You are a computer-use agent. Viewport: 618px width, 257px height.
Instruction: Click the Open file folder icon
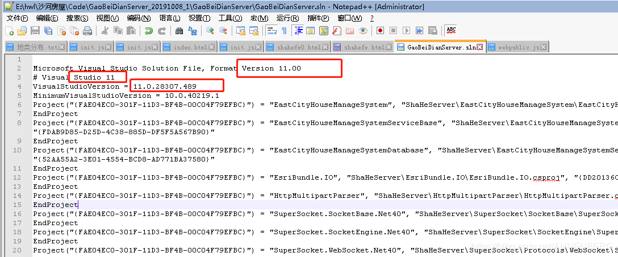point(22,31)
